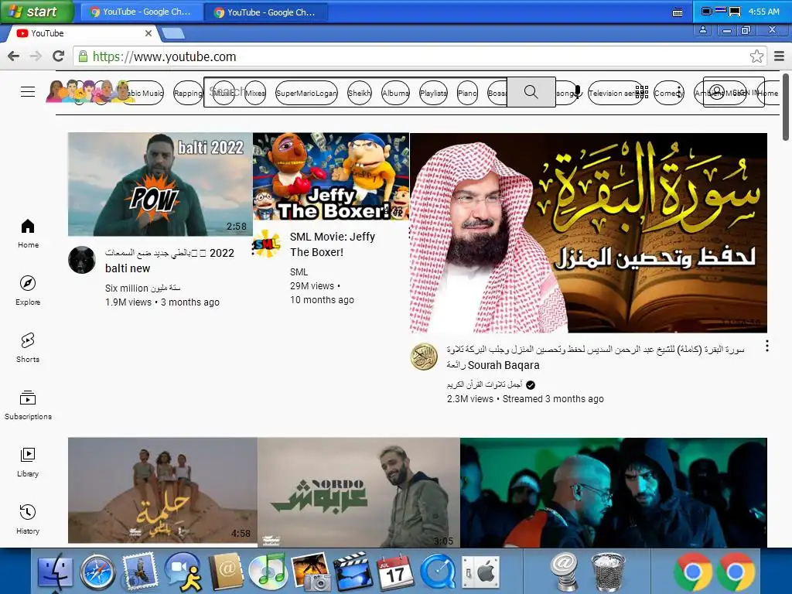The image size is (792, 594).
Task: Open iChat from the dock
Action: [183, 572]
